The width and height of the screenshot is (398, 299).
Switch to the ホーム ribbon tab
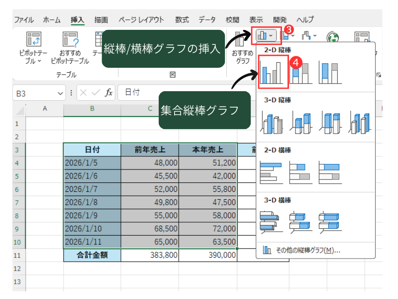point(52,20)
